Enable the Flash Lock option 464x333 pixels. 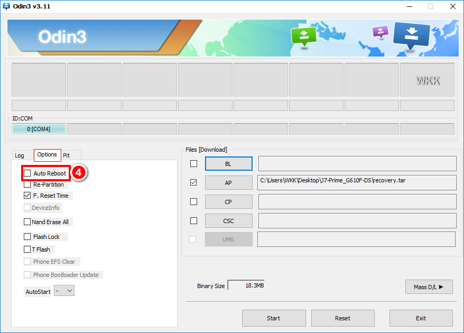27,236
